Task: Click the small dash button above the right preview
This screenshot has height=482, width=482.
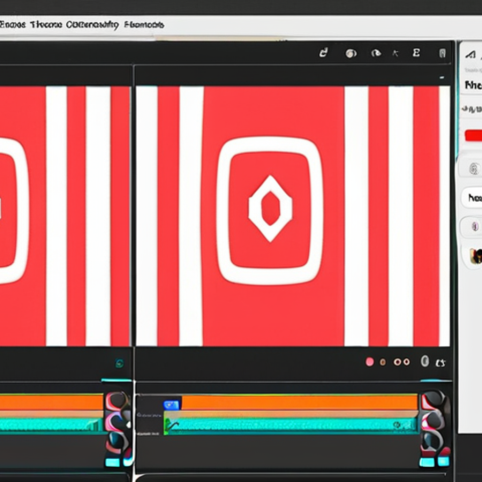Action: [x=442, y=78]
